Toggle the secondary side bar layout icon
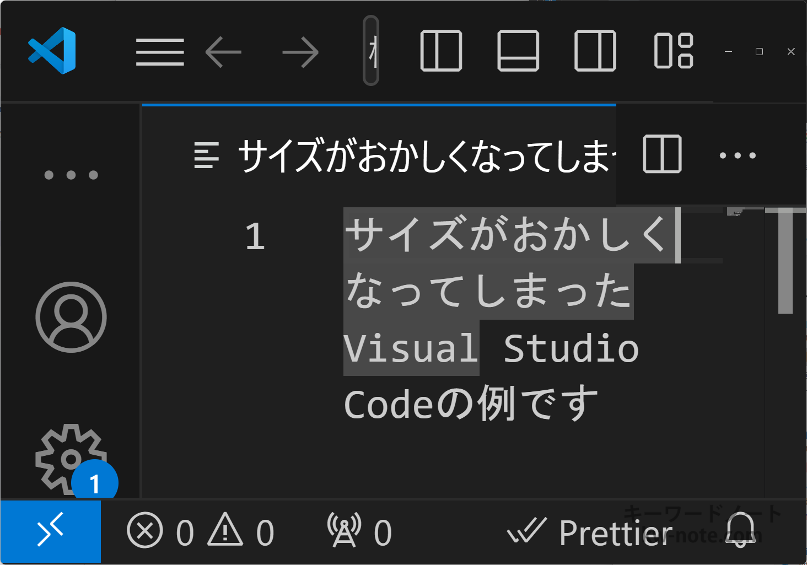The image size is (807, 565). [595, 51]
